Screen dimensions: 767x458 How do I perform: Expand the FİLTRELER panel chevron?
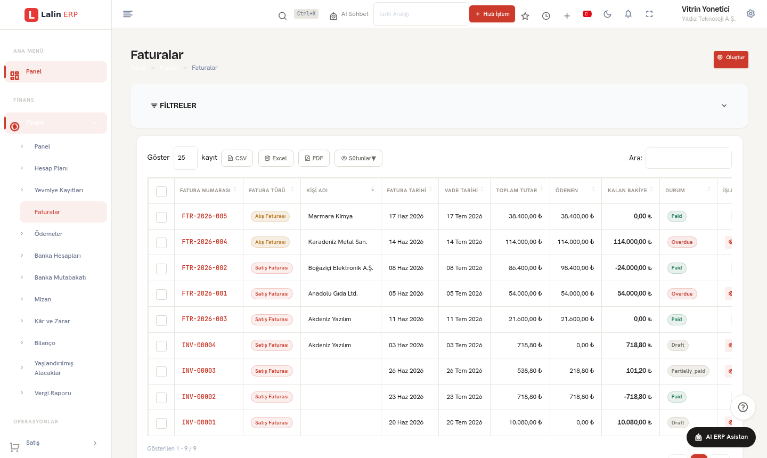point(724,105)
